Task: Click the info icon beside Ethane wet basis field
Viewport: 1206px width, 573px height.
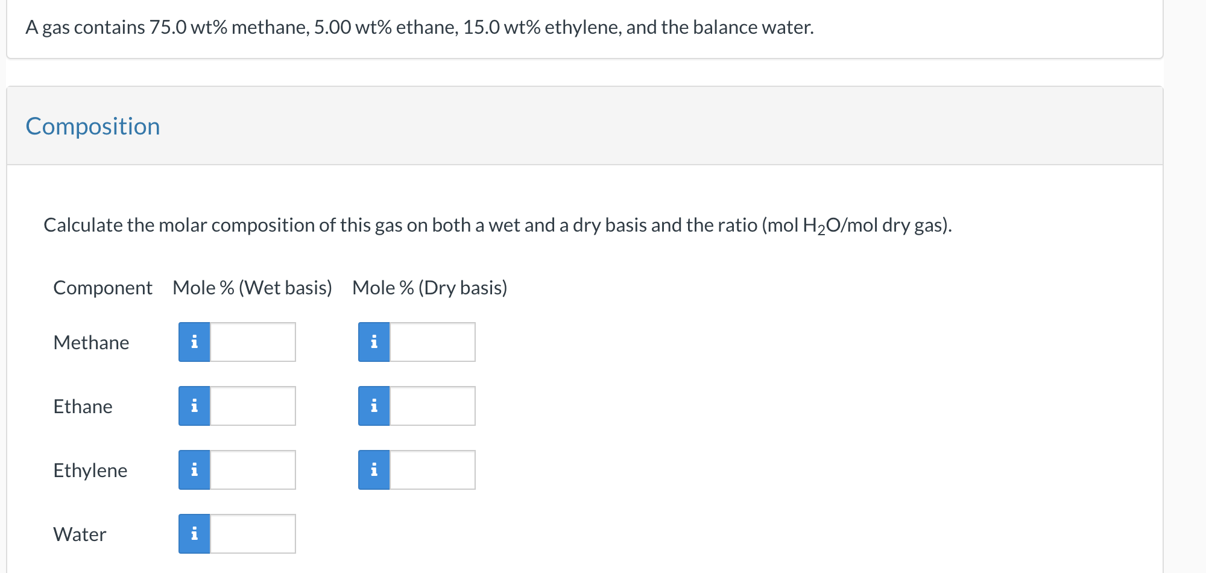Action: tap(194, 405)
